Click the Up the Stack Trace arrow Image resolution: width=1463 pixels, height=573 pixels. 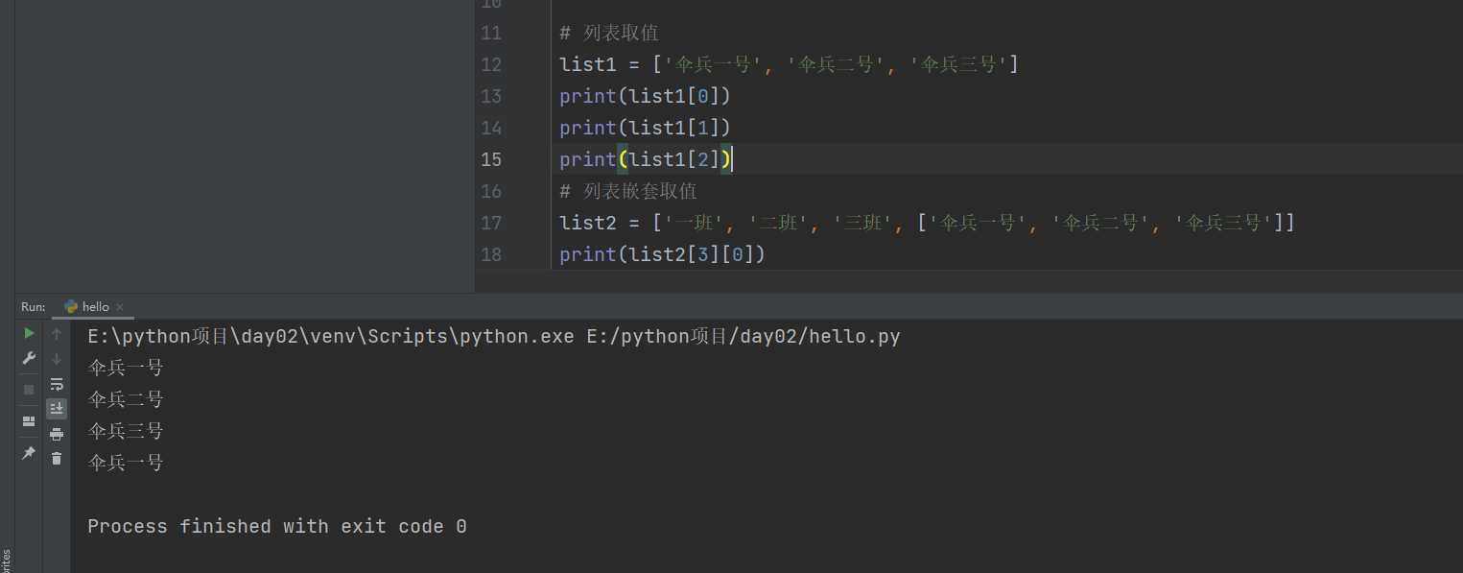click(x=57, y=334)
